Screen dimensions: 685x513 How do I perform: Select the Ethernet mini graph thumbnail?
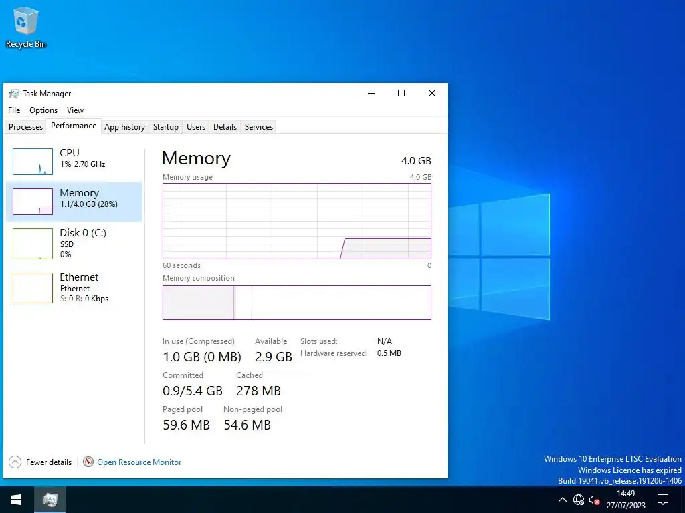click(33, 288)
